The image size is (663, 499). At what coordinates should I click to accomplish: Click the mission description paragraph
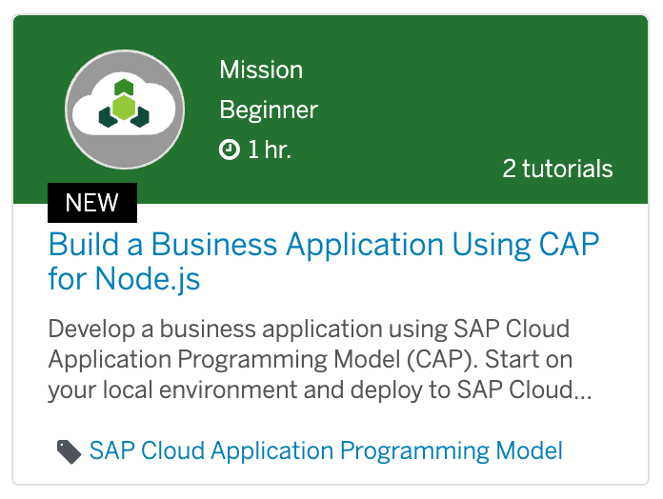tap(320, 359)
